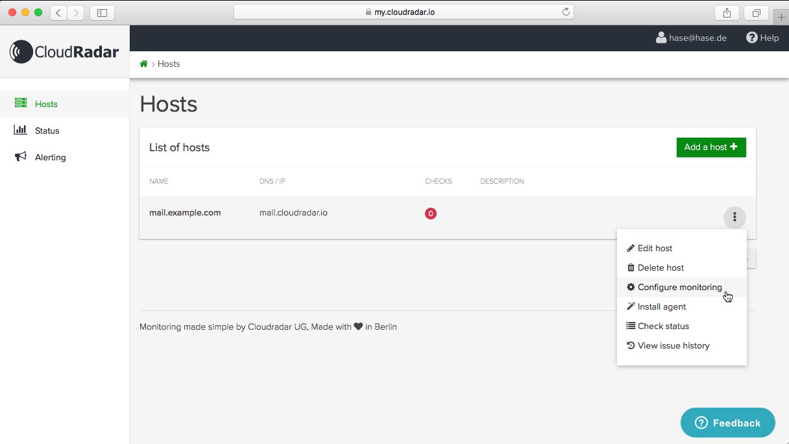Open the Feedback button
Viewport: 789px width, 444px height.
point(727,423)
